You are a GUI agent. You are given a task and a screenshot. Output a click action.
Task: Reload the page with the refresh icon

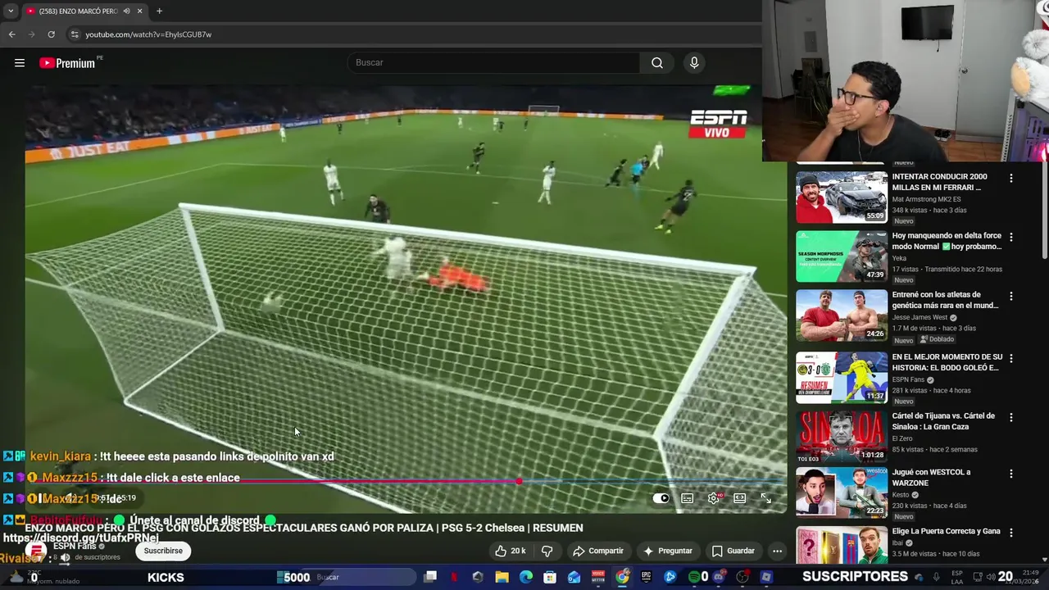point(51,34)
